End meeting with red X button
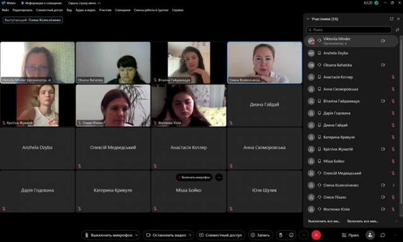Viewport: 403px width, 242px height. [x=316, y=235]
